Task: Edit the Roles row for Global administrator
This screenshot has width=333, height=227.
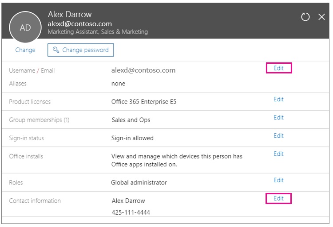Action: [279, 180]
